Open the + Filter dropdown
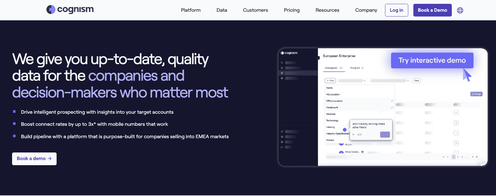The height and width of the screenshot is (196, 496). pyautogui.click(x=330, y=80)
